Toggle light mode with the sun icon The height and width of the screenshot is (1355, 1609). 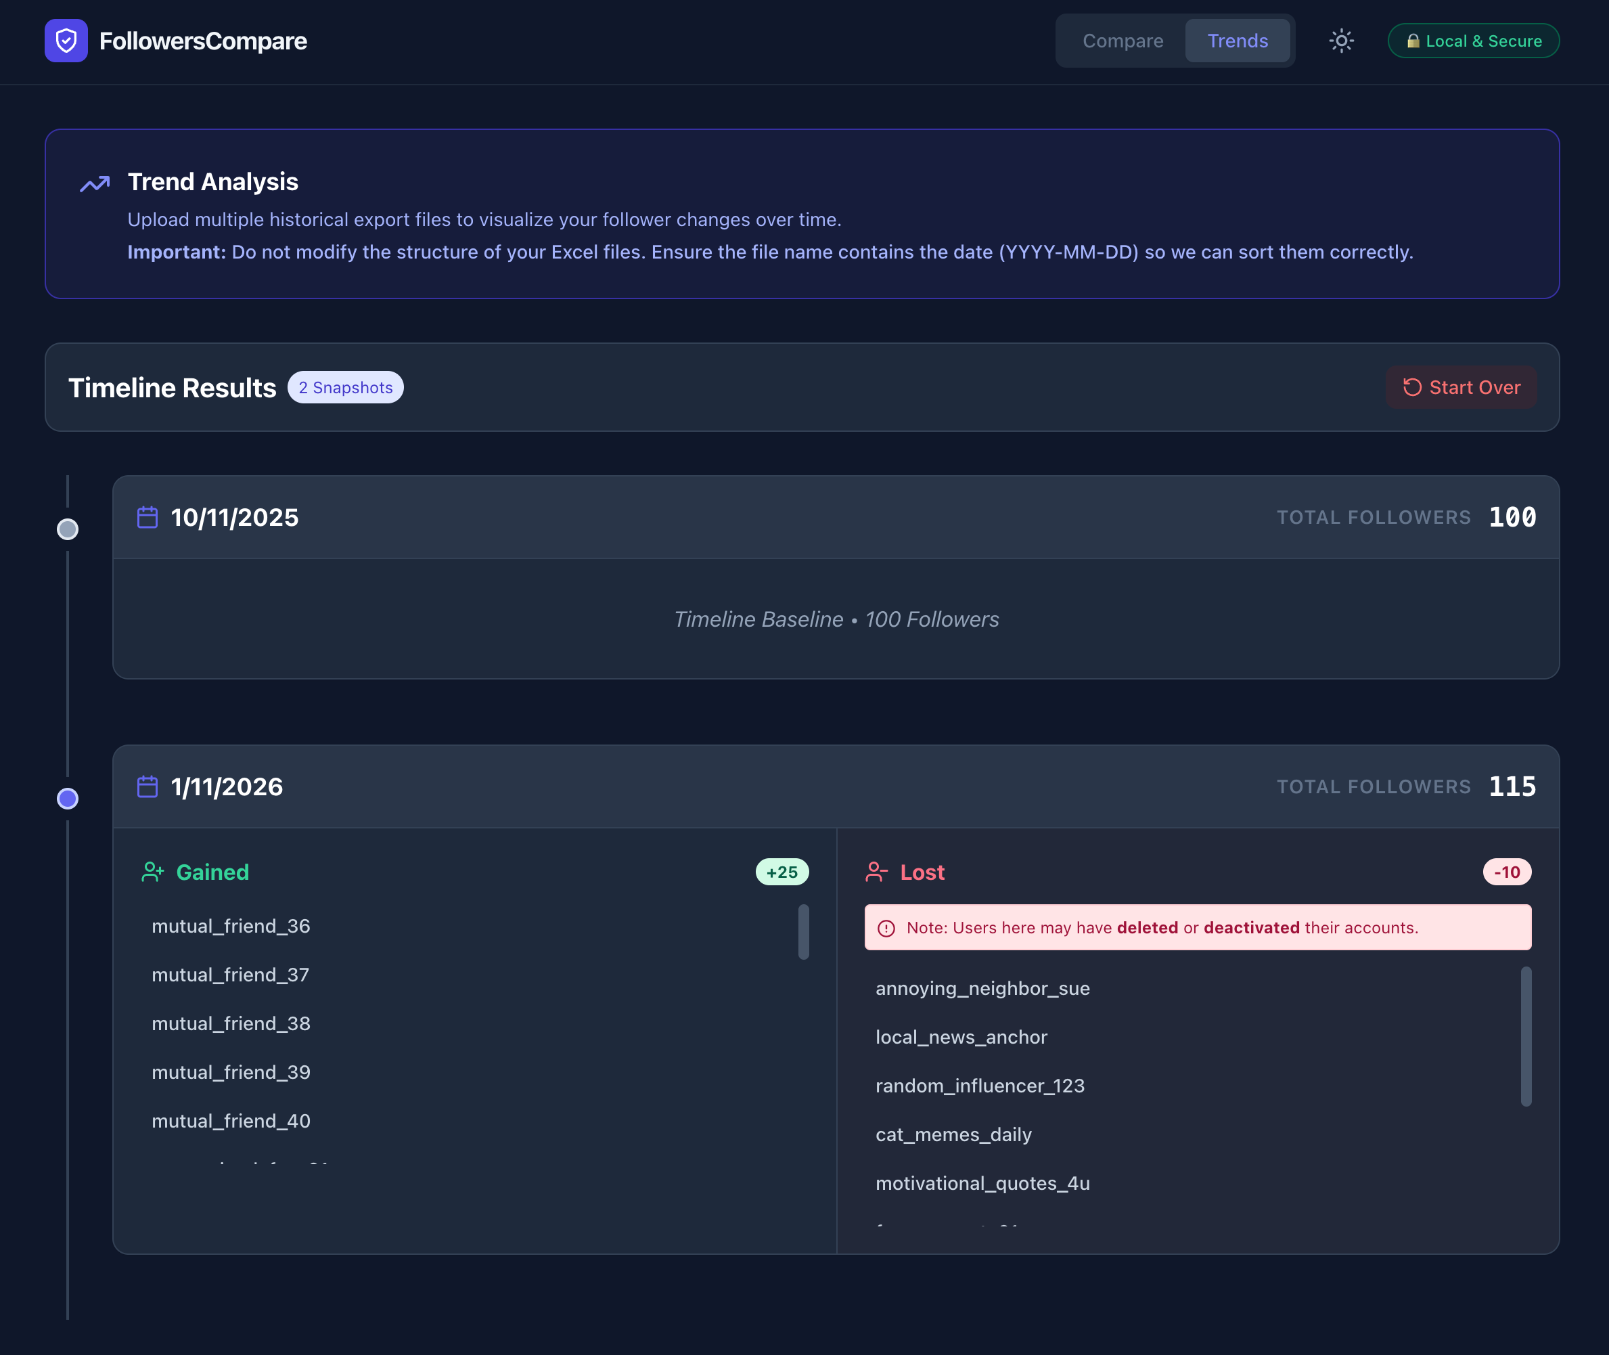tap(1341, 41)
